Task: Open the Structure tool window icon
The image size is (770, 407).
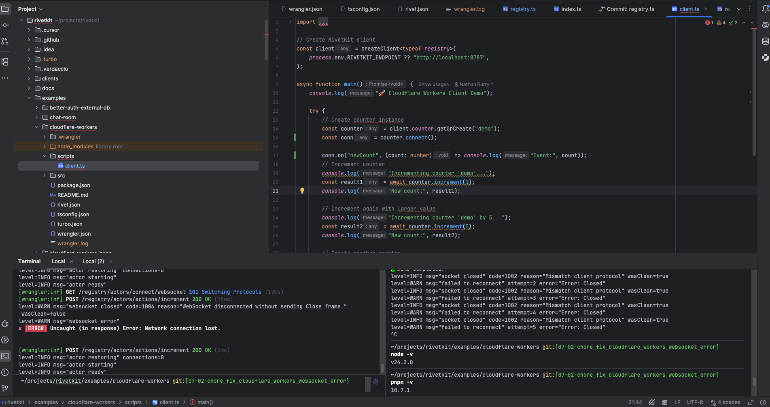Action: 5,62
